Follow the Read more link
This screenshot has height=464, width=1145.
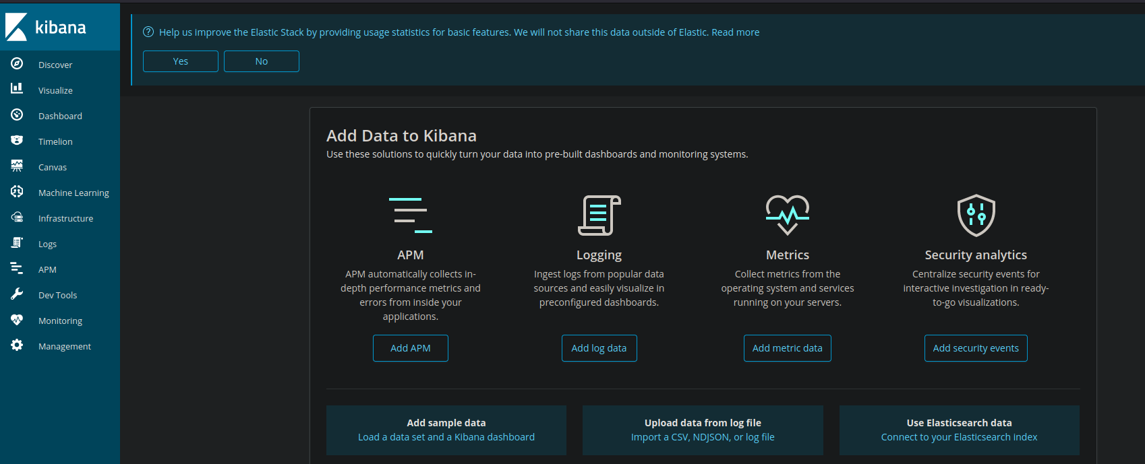(x=735, y=32)
